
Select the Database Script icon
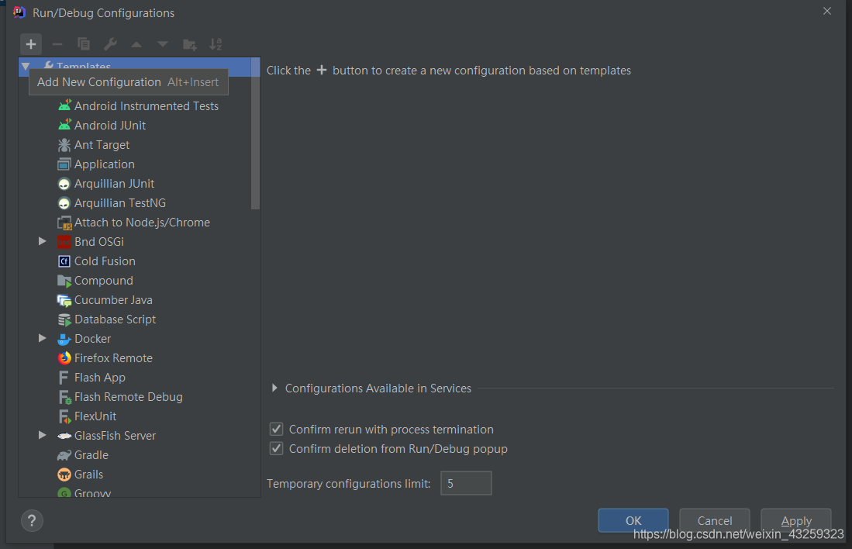tap(64, 320)
